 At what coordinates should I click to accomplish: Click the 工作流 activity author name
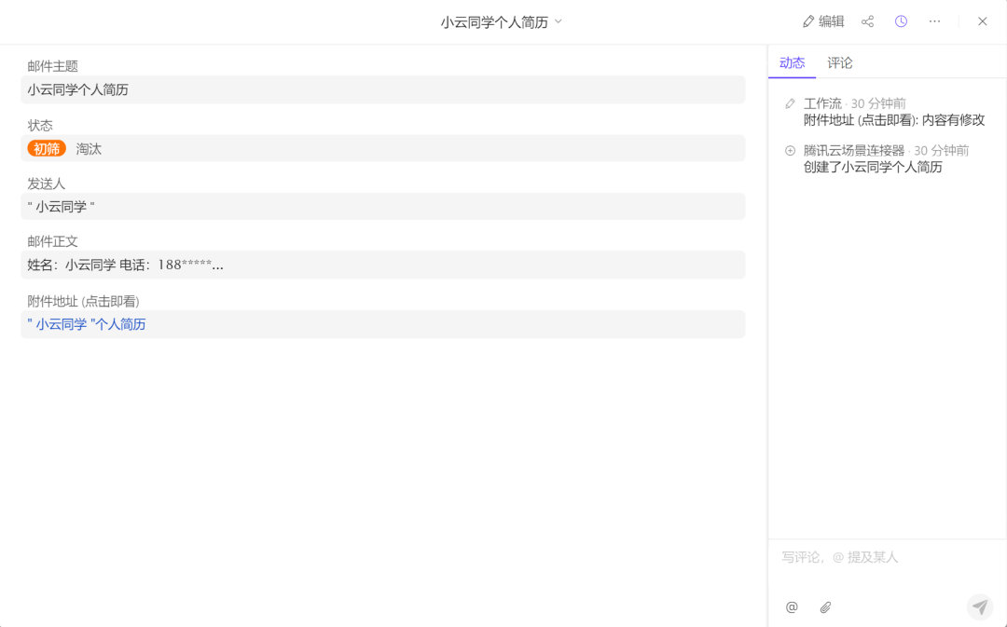click(x=822, y=103)
